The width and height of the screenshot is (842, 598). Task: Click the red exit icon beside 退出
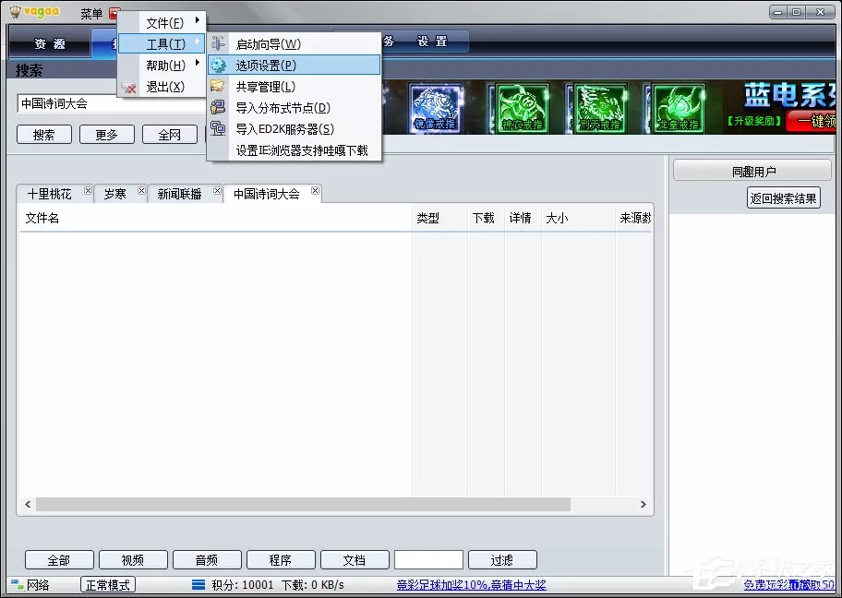pos(128,87)
